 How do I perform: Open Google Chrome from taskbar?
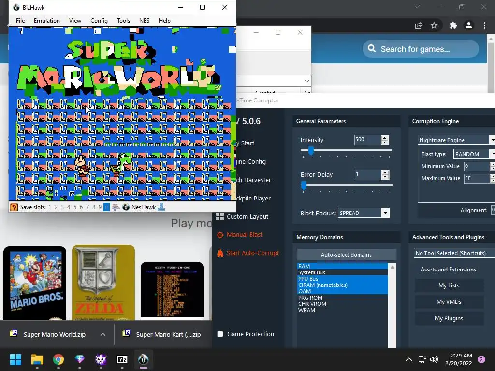tap(58, 359)
